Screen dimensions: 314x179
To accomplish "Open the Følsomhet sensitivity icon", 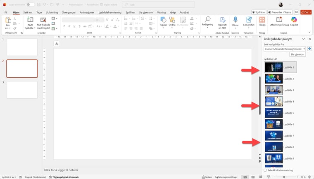I will coord(249,20).
